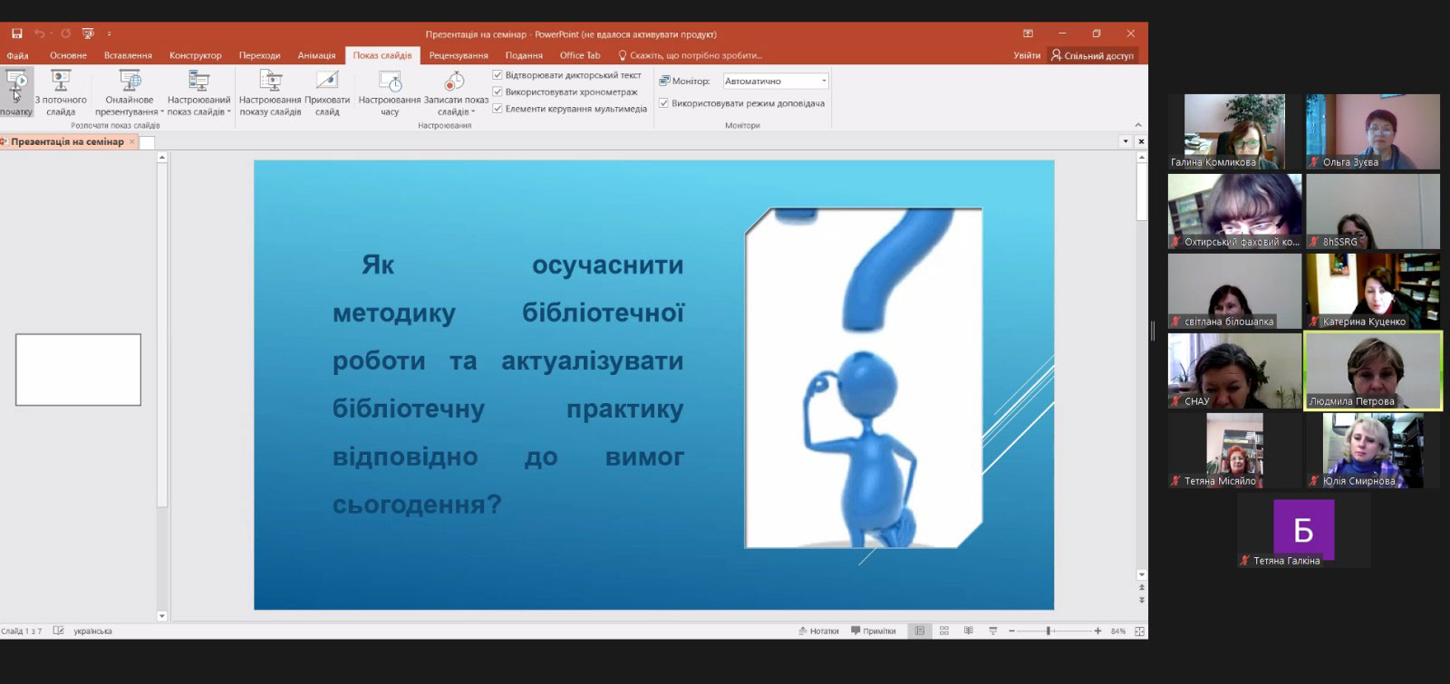Click the zoom out minus button
The height and width of the screenshot is (684, 1450).
pos(1011,631)
